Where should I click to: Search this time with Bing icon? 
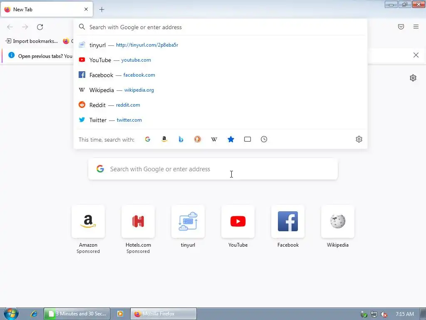[x=181, y=139]
